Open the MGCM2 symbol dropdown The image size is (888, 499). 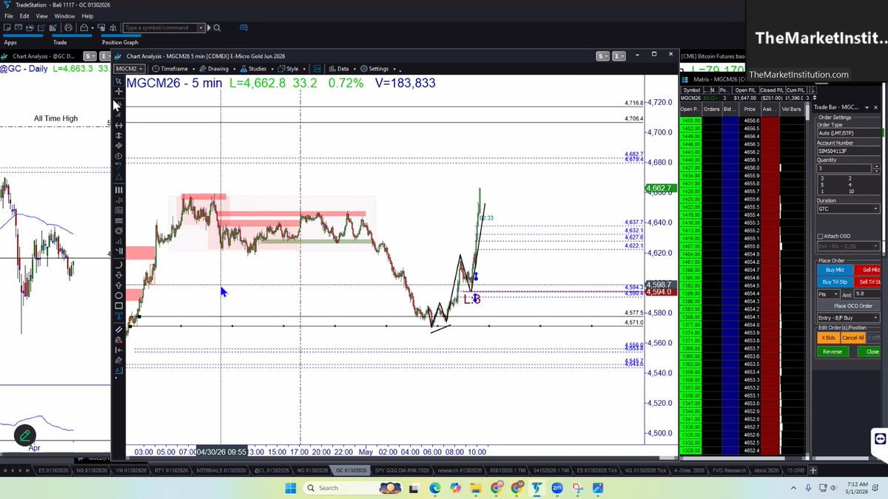coord(129,69)
